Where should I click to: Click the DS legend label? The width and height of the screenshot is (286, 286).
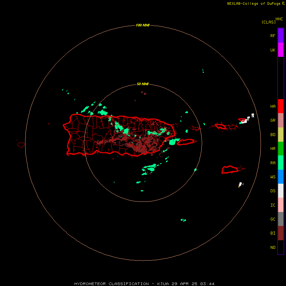273,191
